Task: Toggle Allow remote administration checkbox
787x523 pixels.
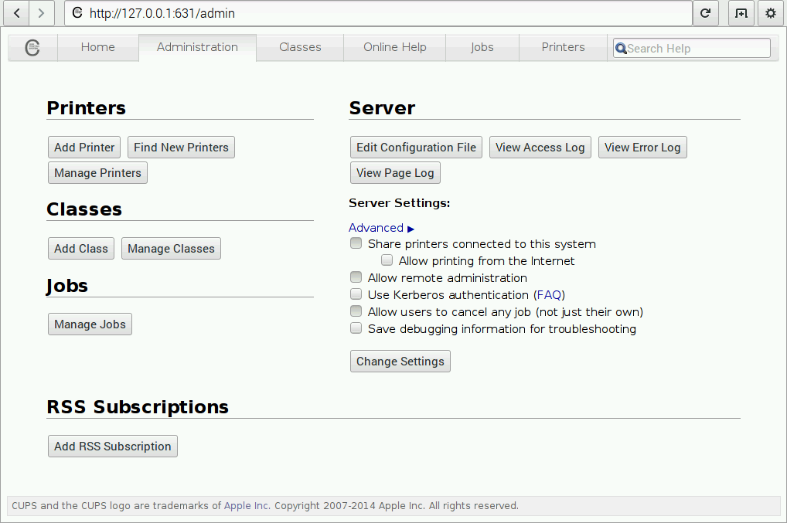Action: point(356,277)
